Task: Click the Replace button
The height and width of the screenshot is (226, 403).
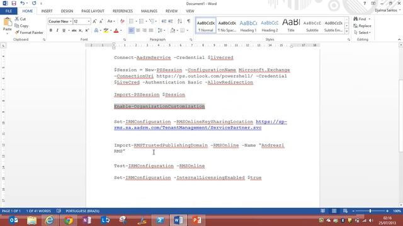Action: point(362,26)
